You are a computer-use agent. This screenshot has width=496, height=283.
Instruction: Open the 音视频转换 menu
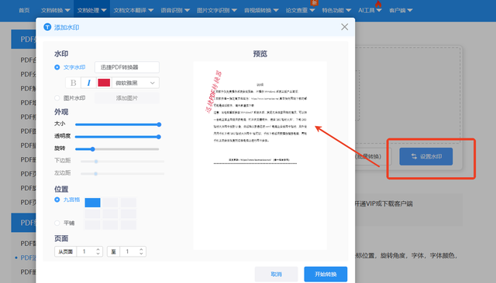click(261, 10)
